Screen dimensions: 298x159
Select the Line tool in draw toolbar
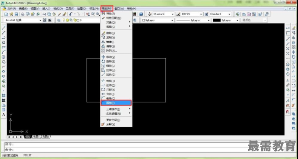click(x=4, y=28)
